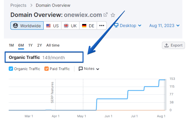This screenshot has height=121, width=187.
Task: Click the SERP features chart marker
Action: (x=52, y=92)
